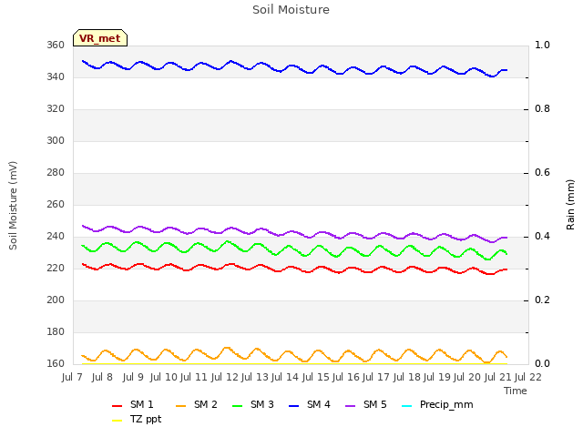Click the Jul 17 tick label

[376, 377]
